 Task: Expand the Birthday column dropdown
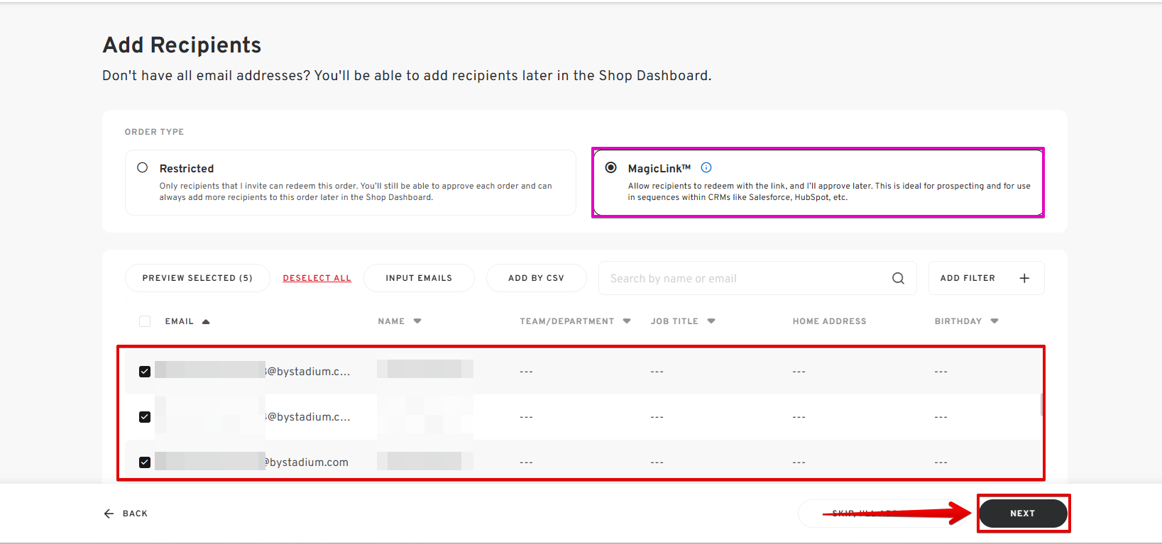tap(994, 321)
